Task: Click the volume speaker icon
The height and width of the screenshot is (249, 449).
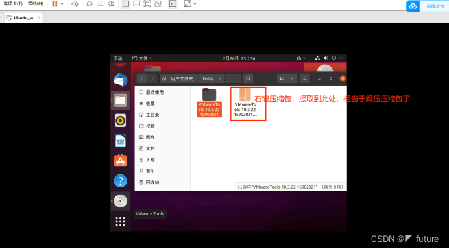Action: [326, 58]
